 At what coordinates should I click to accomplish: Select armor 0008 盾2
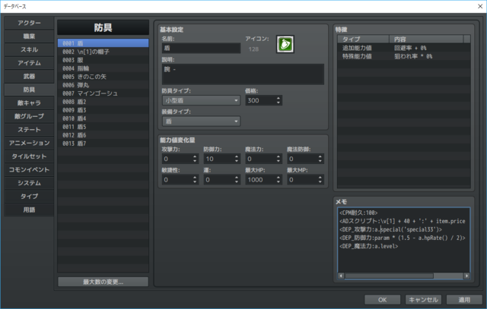click(103, 102)
